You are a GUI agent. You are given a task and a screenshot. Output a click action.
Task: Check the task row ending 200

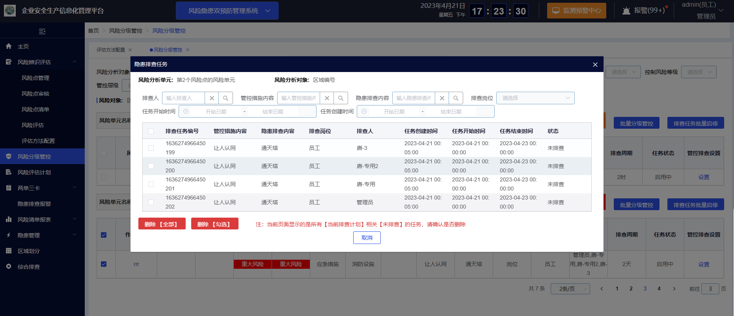[151, 166]
